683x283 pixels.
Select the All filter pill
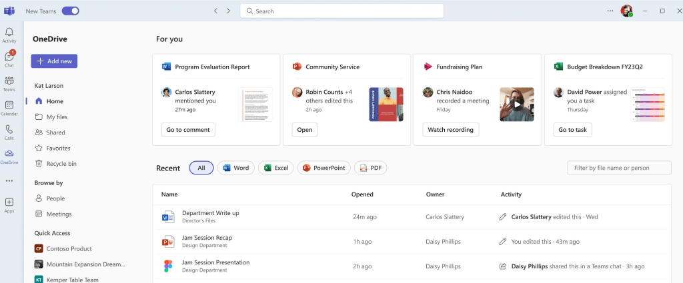(201, 168)
